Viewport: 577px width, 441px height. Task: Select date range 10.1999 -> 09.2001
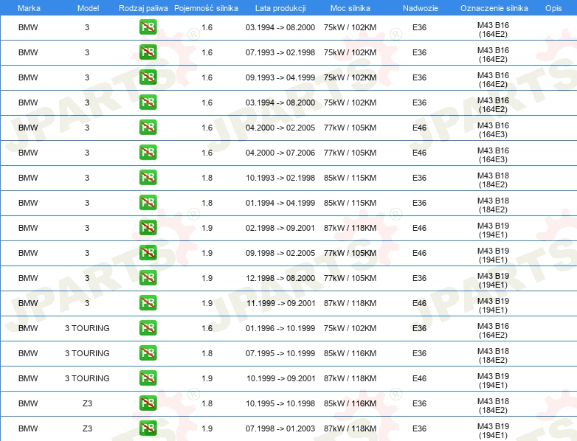pos(281,378)
